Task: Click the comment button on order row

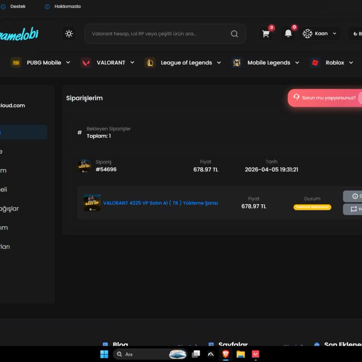Action: (353, 209)
